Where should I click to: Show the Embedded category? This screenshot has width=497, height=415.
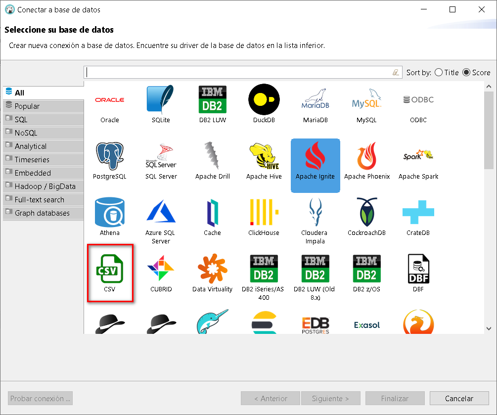coord(44,173)
